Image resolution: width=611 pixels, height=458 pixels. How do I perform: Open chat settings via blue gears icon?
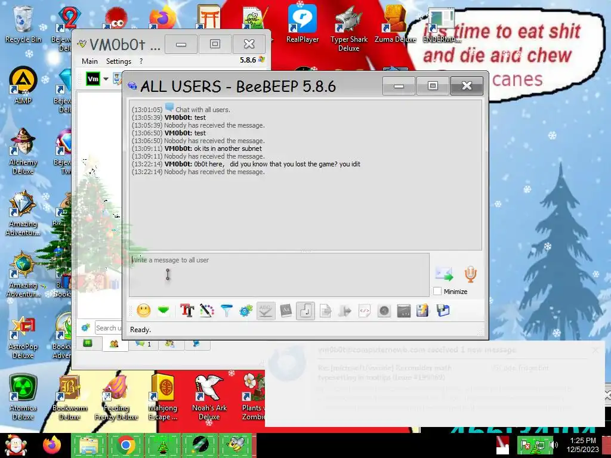[x=246, y=311]
